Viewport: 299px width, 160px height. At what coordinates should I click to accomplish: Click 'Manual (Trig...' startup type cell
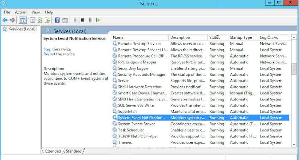[x=243, y=93]
